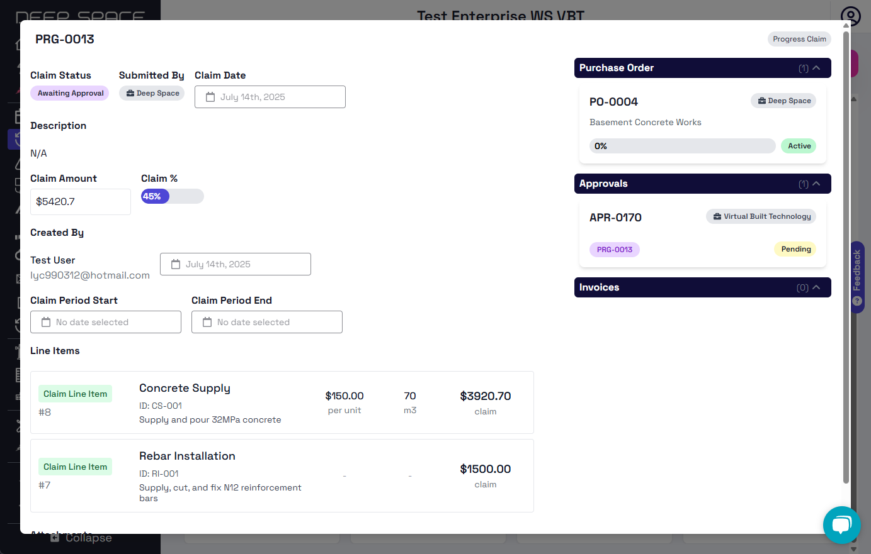
Task: Click the user profile icon at top right
Action: click(851, 16)
